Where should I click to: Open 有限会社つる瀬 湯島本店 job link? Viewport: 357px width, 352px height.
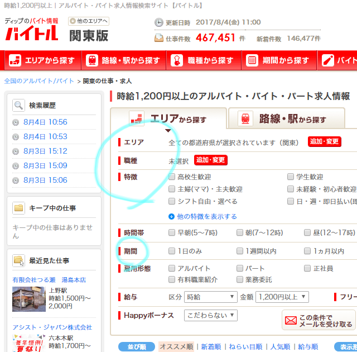49,280
